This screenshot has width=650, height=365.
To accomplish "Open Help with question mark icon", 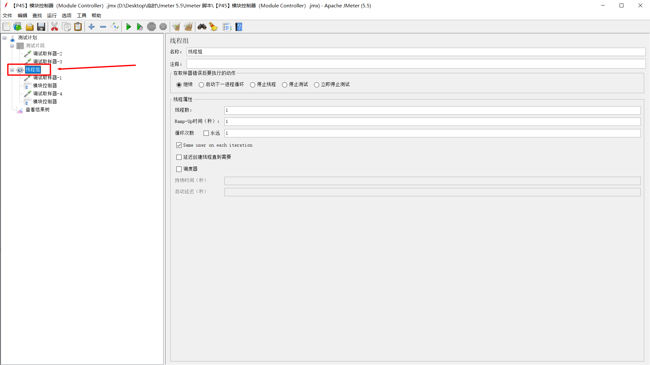I will (239, 27).
